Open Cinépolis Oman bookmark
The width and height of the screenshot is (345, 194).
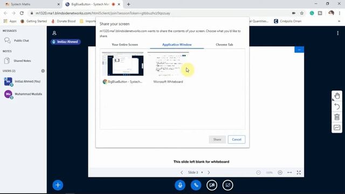pos(287,21)
